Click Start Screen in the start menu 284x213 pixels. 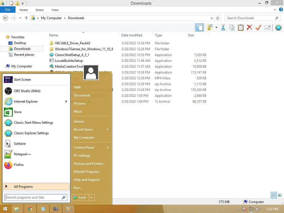tap(36, 80)
